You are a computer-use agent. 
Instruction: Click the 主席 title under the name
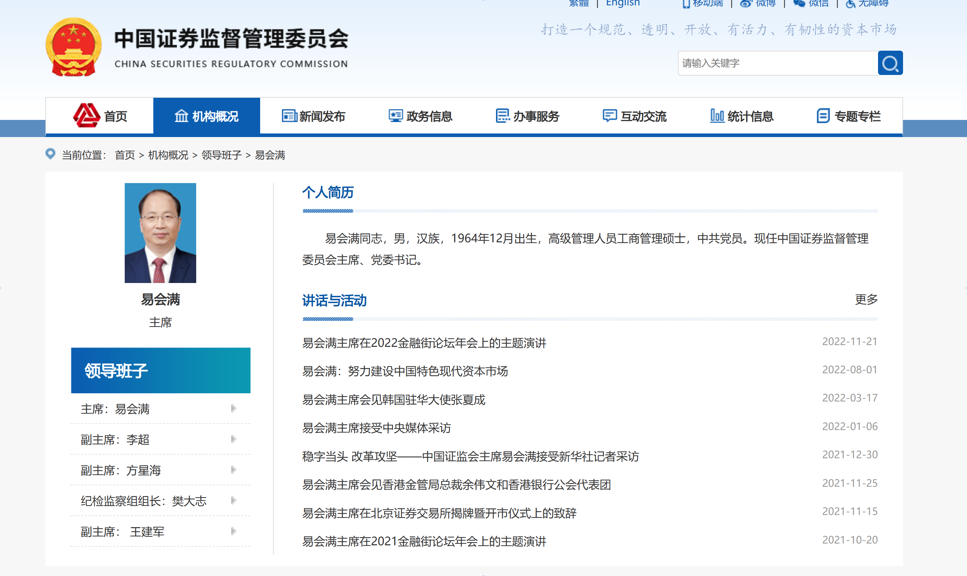(x=160, y=322)
